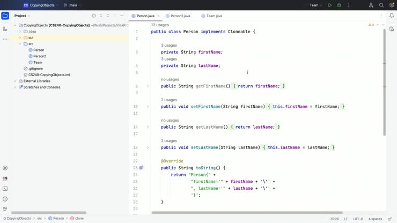Select the .gitignore file
The image size is (397, 223).
pyautogui.click(x=33, y=69)
